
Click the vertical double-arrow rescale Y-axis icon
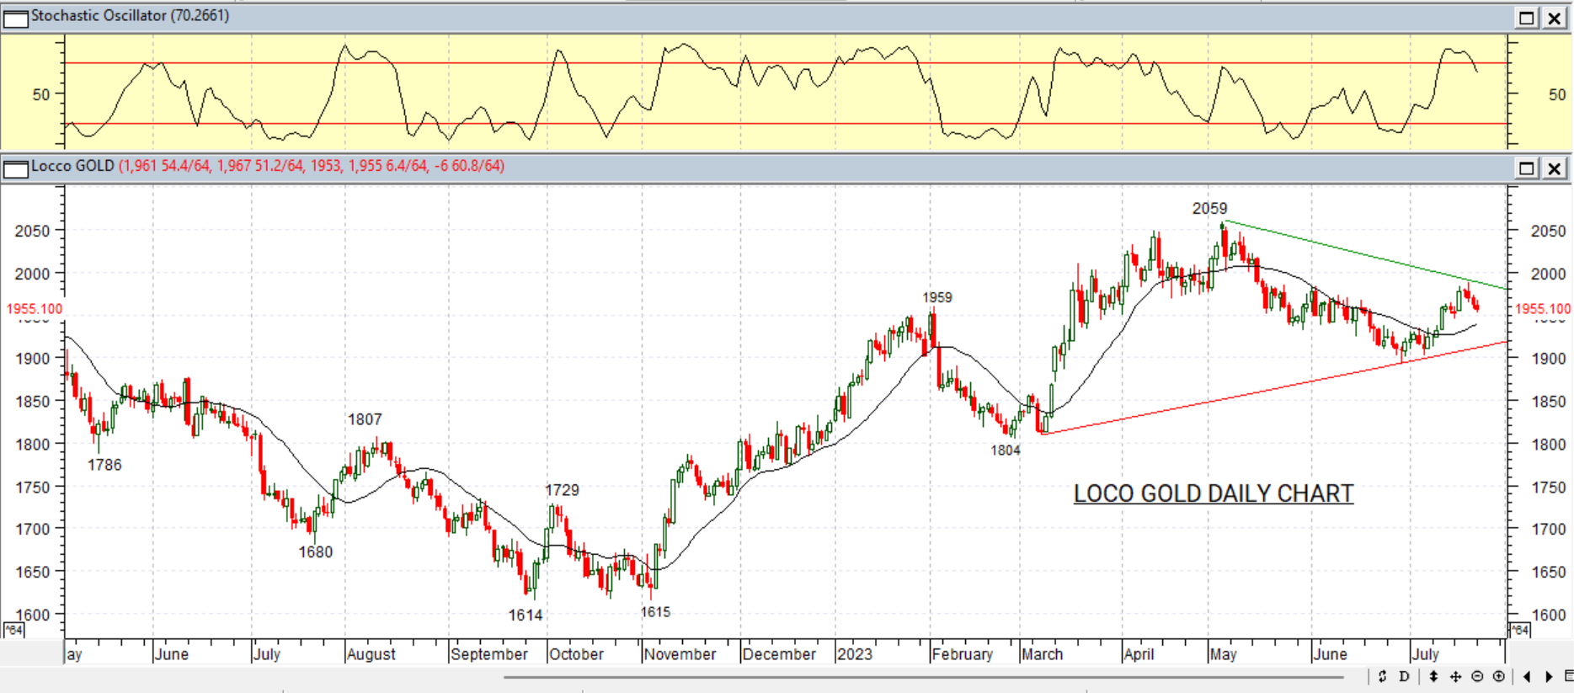tap(1433, 676)
